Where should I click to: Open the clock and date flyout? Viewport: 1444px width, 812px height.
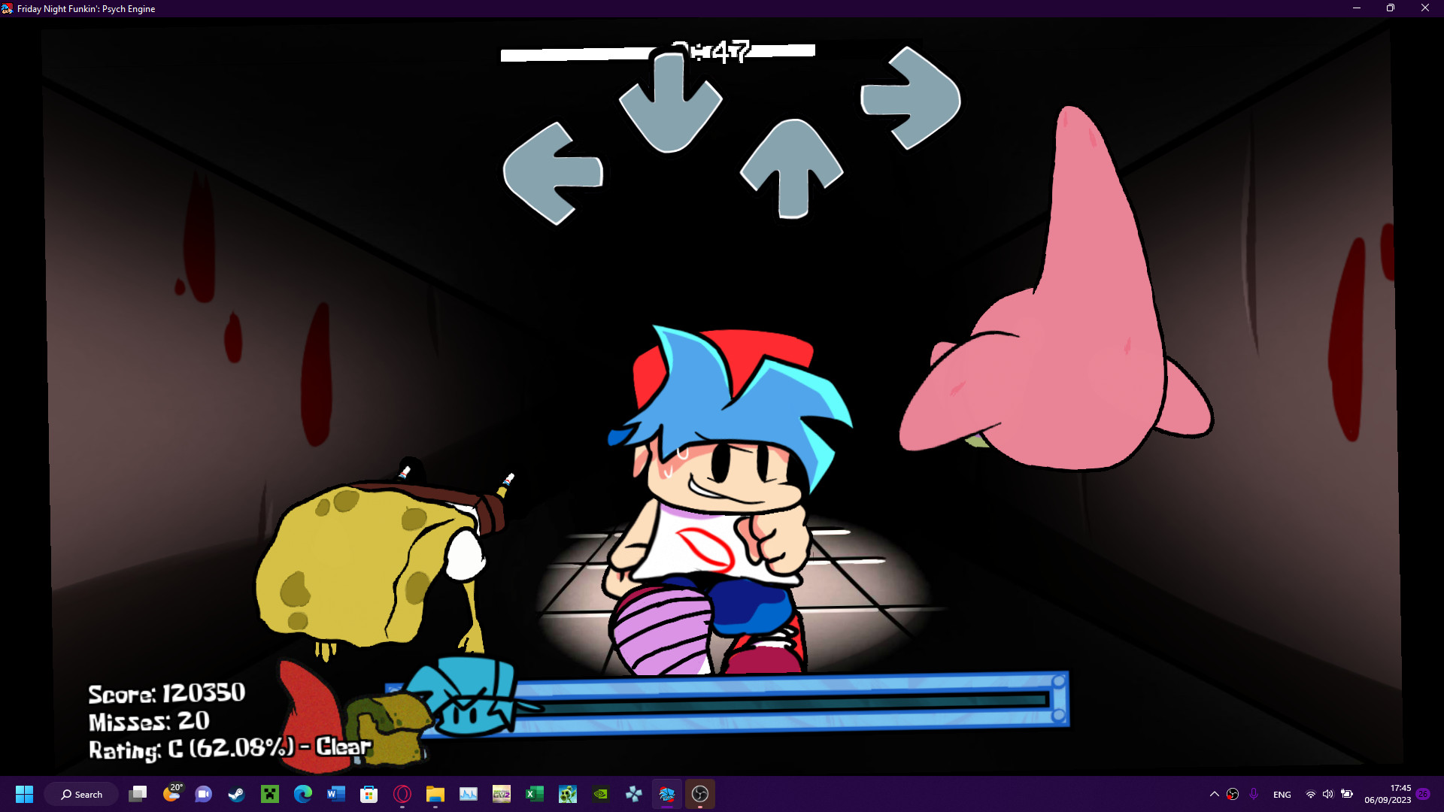click(1388, 794)
